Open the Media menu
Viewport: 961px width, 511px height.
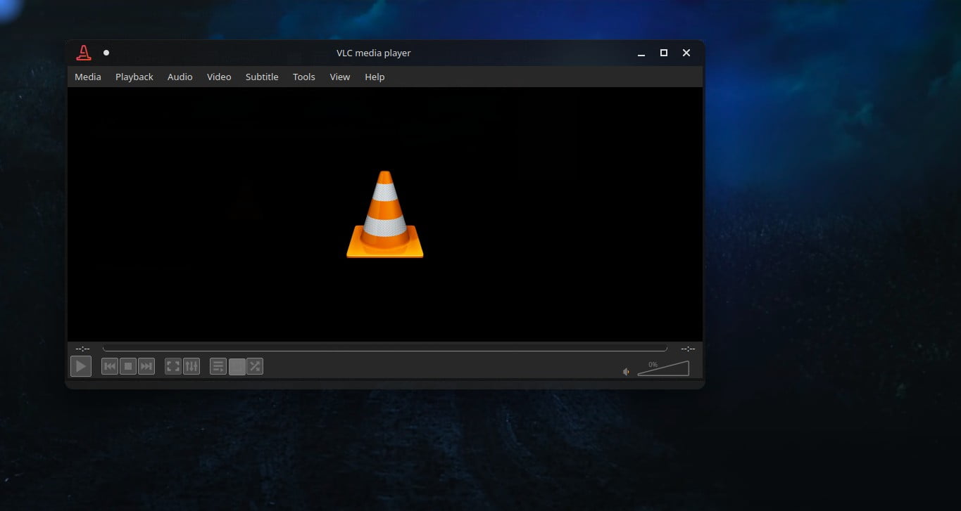click(x=88, y=77)
